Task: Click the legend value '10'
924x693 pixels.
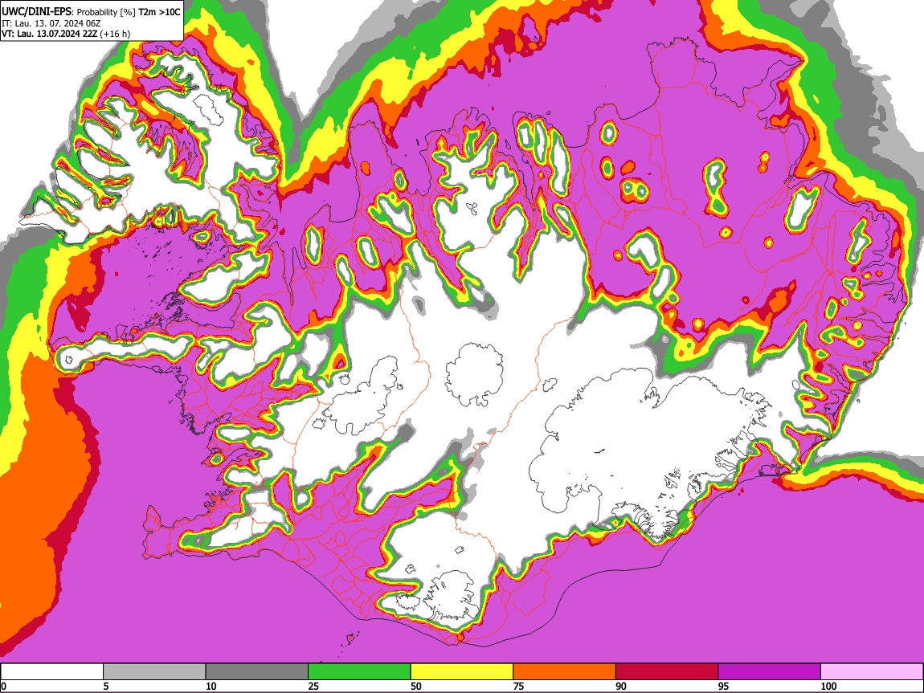Action: click(x=211, y=686)
